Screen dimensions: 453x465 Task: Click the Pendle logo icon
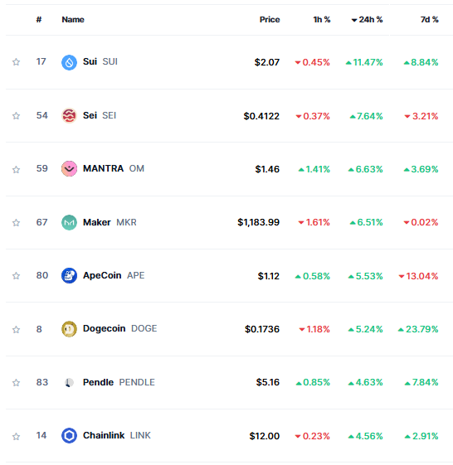coord(69,382)
